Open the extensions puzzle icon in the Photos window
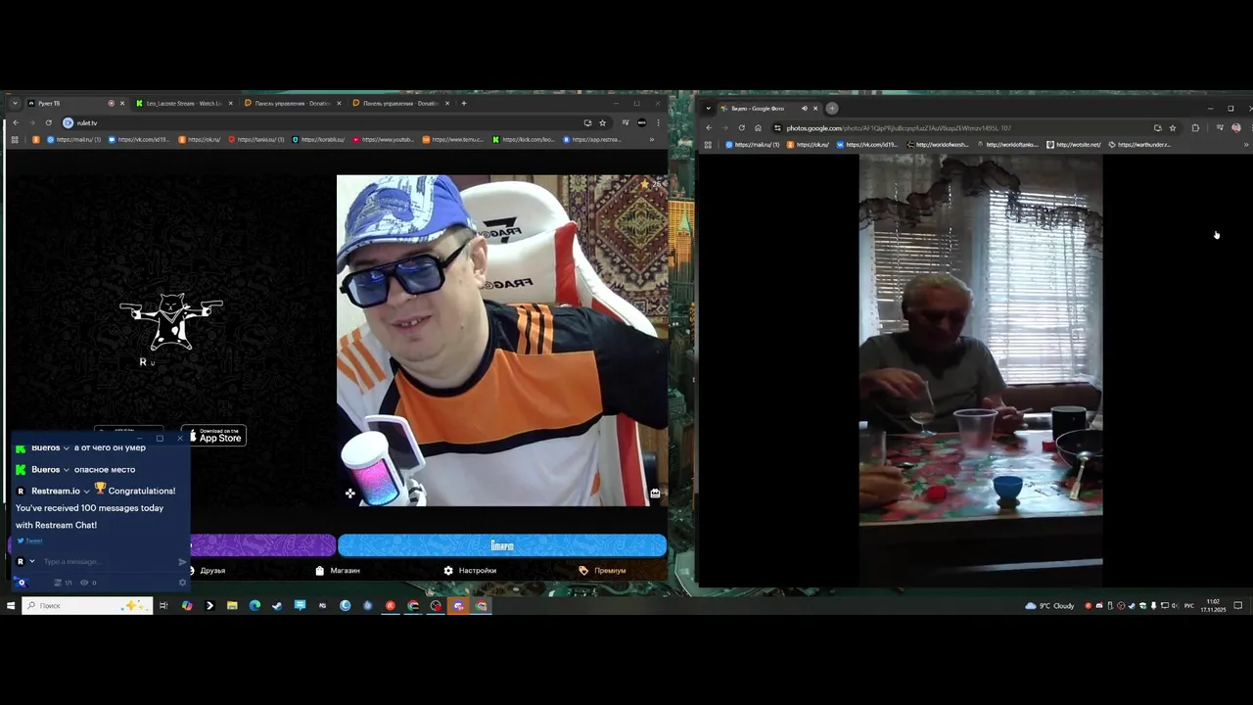 click(x=1195, y=127)
